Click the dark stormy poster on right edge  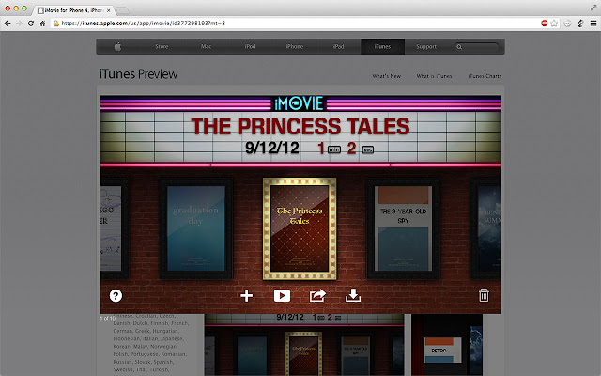point(486,228)
